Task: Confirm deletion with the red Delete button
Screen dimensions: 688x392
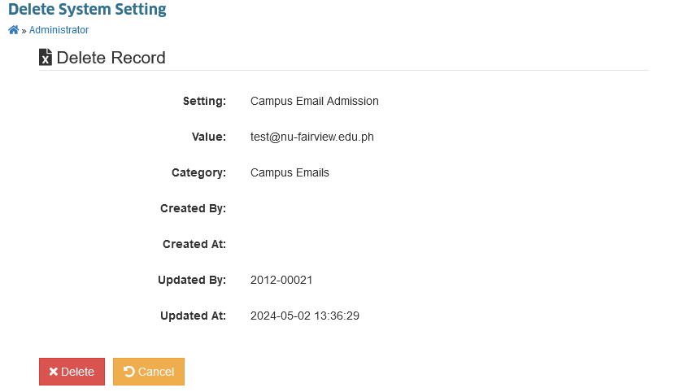Action: 72,372
